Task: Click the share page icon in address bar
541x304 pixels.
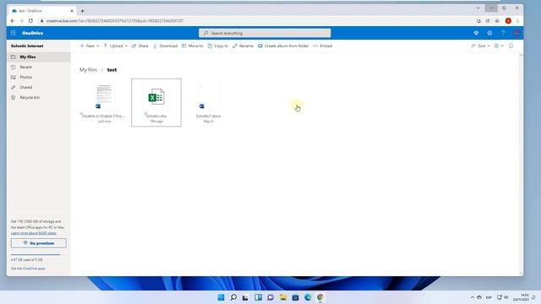Action: click(488, 20)
